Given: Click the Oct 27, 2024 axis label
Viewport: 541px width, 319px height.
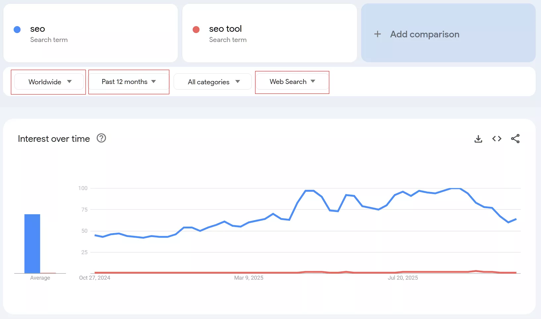Looking at the screenshot, I should pyautogui.click(x=94, y=278).
